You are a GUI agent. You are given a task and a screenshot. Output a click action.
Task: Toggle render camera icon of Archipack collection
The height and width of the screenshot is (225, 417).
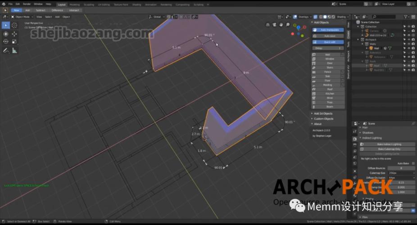tap(413, 40)
